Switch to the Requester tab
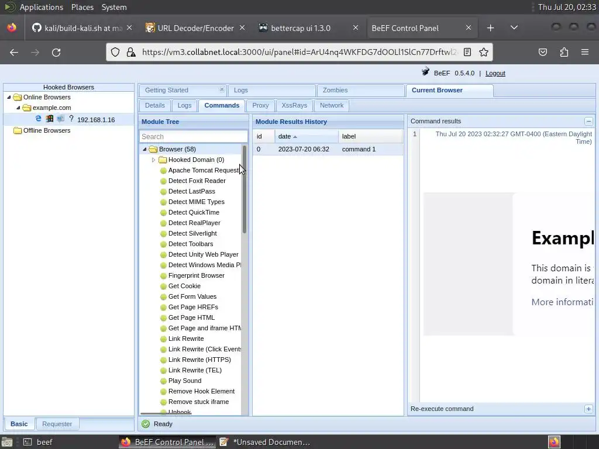 [57, 424]
